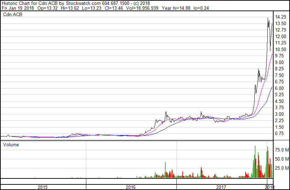Select the 2016 year label on timeline
This screenshot has height=190, width=290.
[x=131, y=187]
